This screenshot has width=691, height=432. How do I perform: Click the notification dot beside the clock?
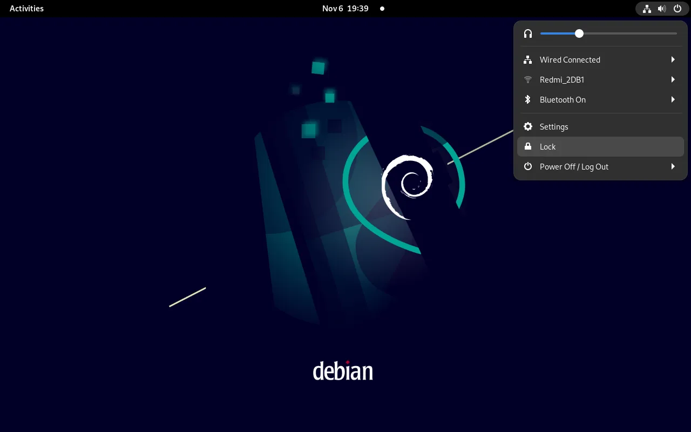click(382, 9)
